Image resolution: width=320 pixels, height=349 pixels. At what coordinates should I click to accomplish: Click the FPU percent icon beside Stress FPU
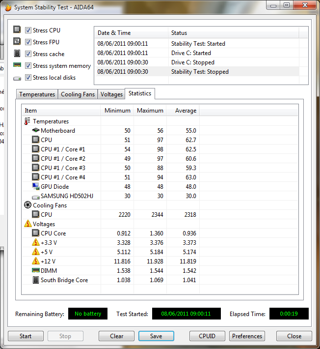pyautogui.click(x=17, y=41)
